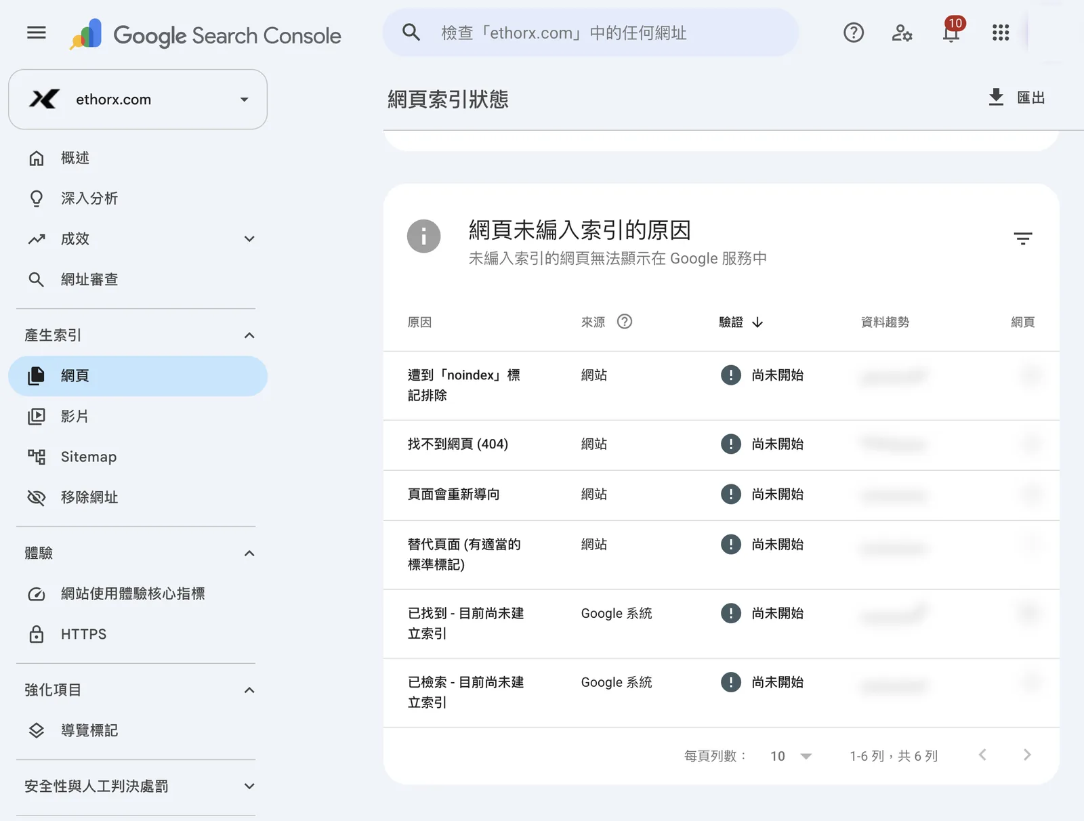
Task: Click the ethorx.com property logo
Action: pyautogui.click(x=44, y=100)
